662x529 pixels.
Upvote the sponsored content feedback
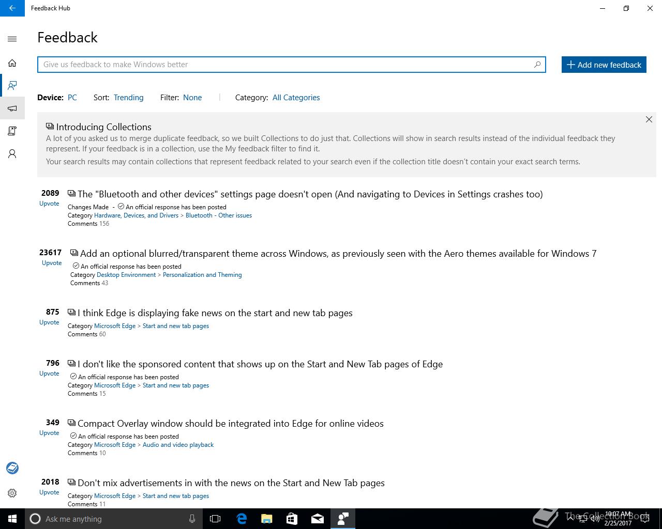(x=49, y=374)
